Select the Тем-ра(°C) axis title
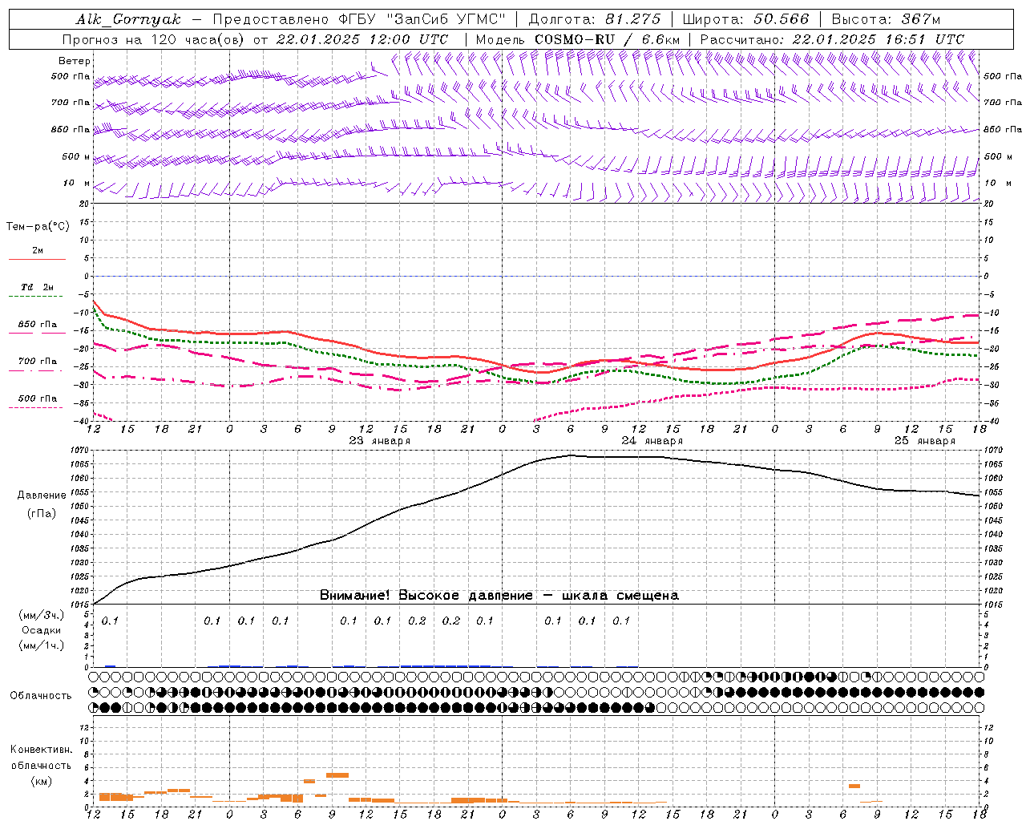1026x821 pixels. coord(38,227)
